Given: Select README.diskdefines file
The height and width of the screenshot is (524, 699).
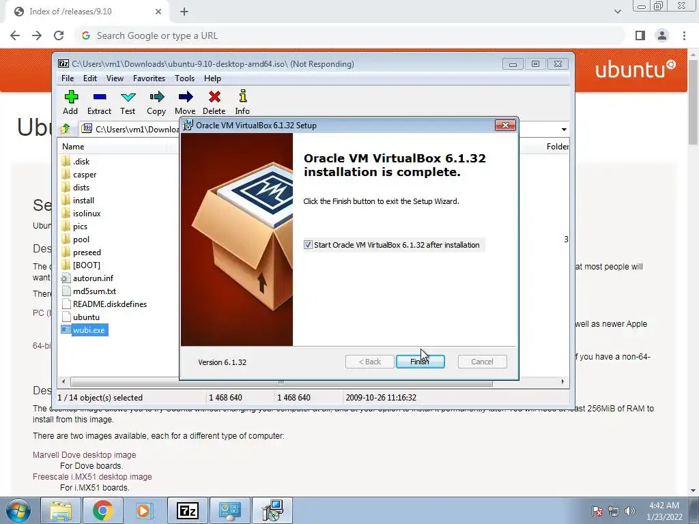Looking at the screenshot, I should coord(110,304).
